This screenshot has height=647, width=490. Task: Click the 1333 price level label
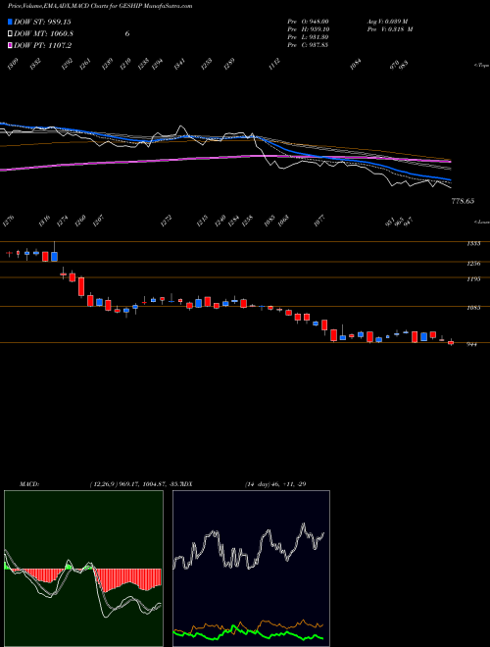pos(473,244)
